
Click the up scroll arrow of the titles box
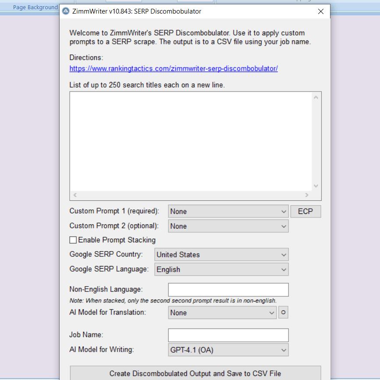[x=316, y=96]
